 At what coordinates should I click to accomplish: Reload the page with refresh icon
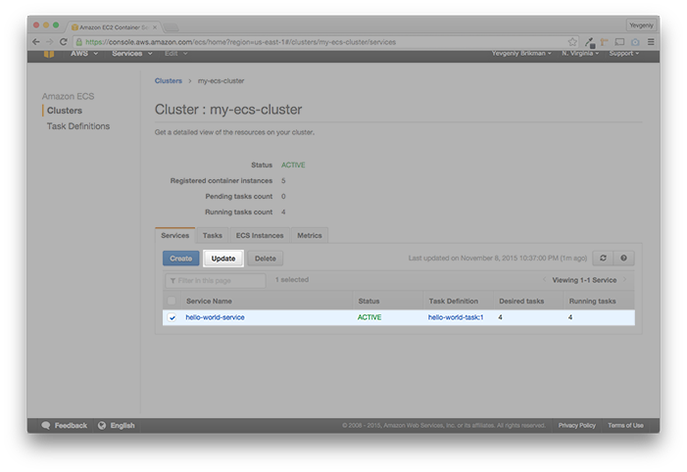tap(63, 42)
